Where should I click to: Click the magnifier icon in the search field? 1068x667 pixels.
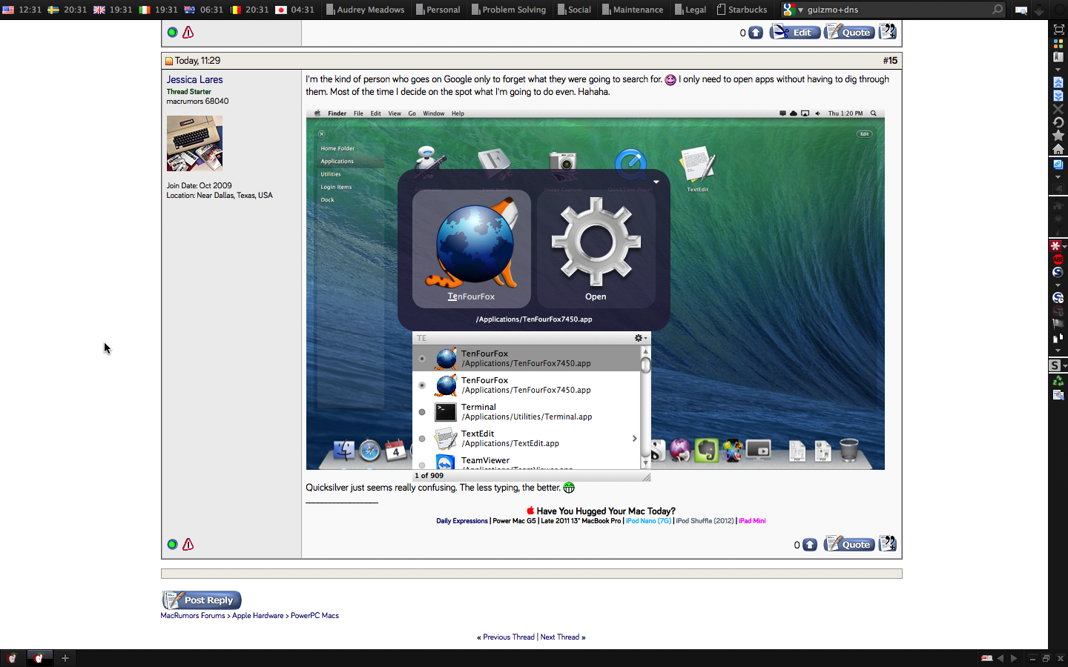998,10
